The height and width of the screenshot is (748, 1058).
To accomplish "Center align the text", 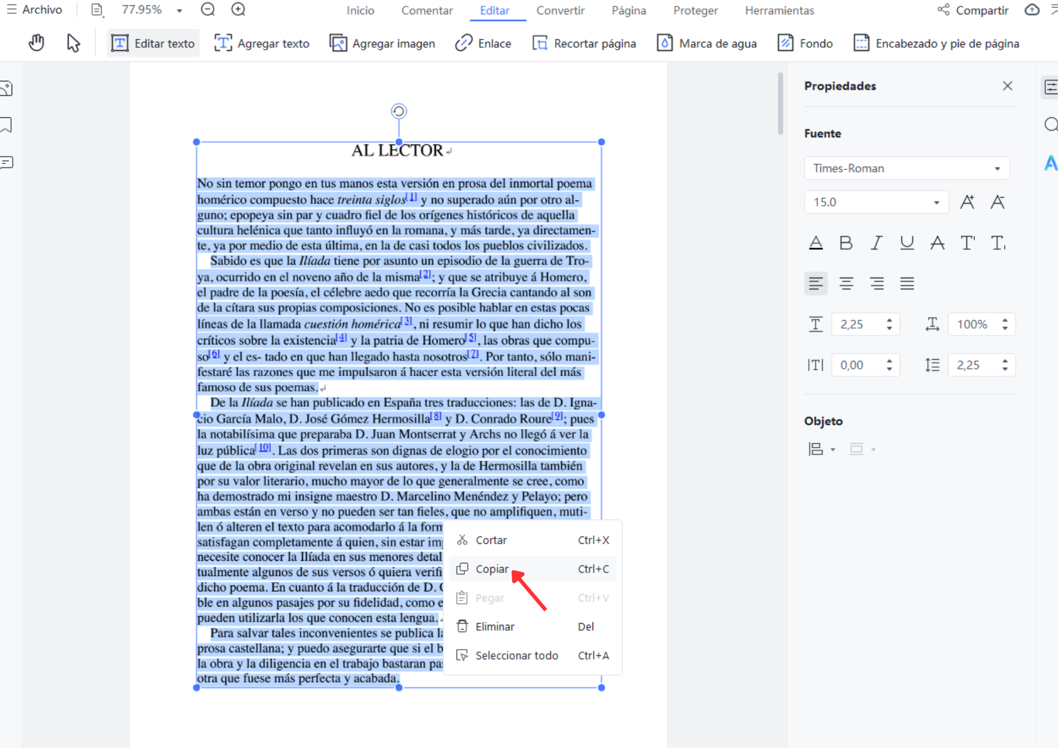I will pyautogui.click(x=846, y=284).
